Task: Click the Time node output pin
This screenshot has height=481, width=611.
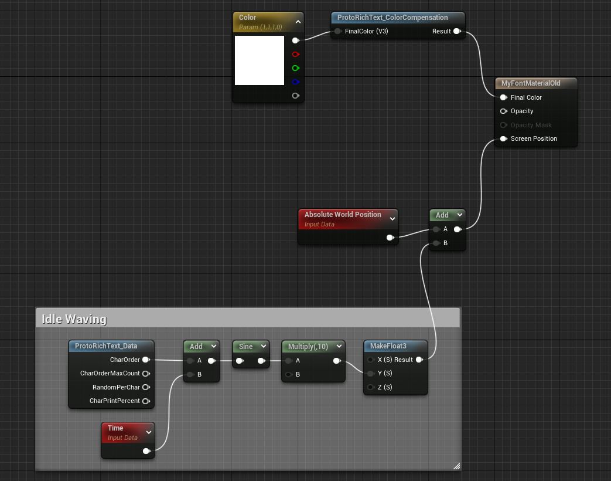Action: [x=146, y=451]
